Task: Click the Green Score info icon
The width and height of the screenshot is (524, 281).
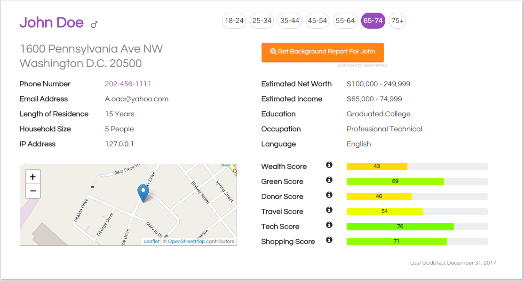Action: pyautogui.click(x=329, y=180)
